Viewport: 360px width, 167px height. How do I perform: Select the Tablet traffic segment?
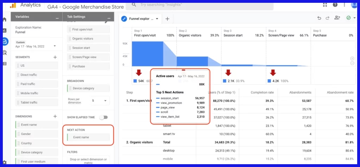(37, 102)
